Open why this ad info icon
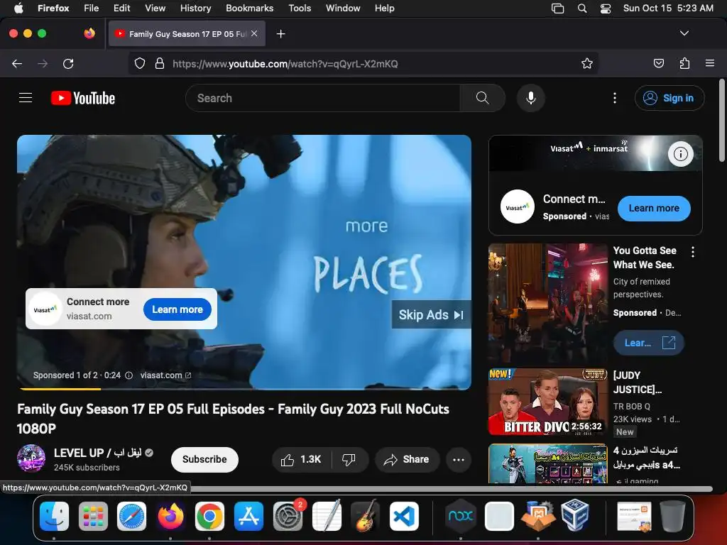Screen dimensions: 727x545 [x=129, y=375]
